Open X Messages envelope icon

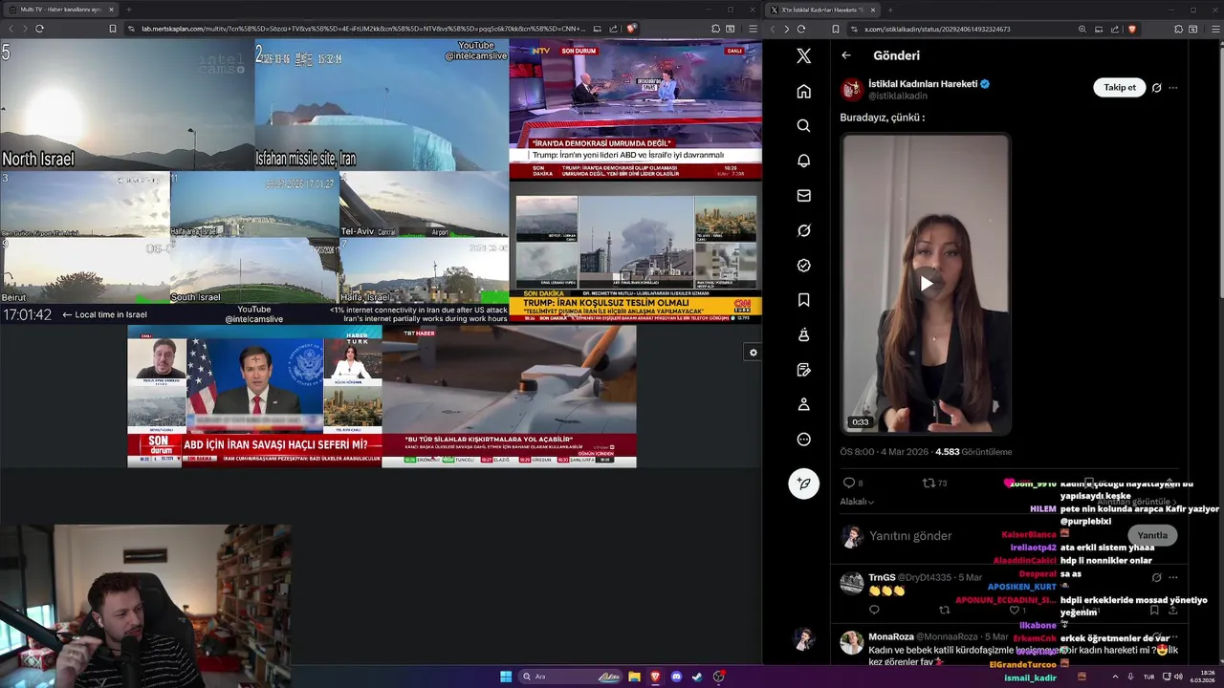click(x=803, y=196)
